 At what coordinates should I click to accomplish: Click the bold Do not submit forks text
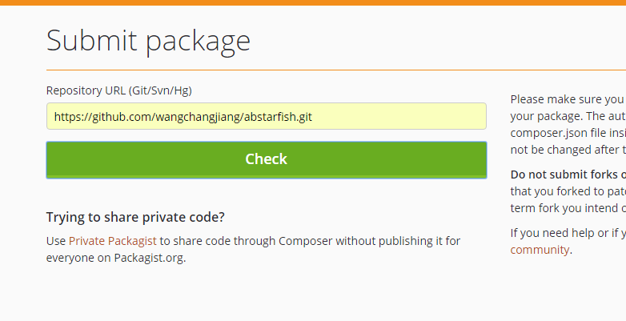coord(568,175)
